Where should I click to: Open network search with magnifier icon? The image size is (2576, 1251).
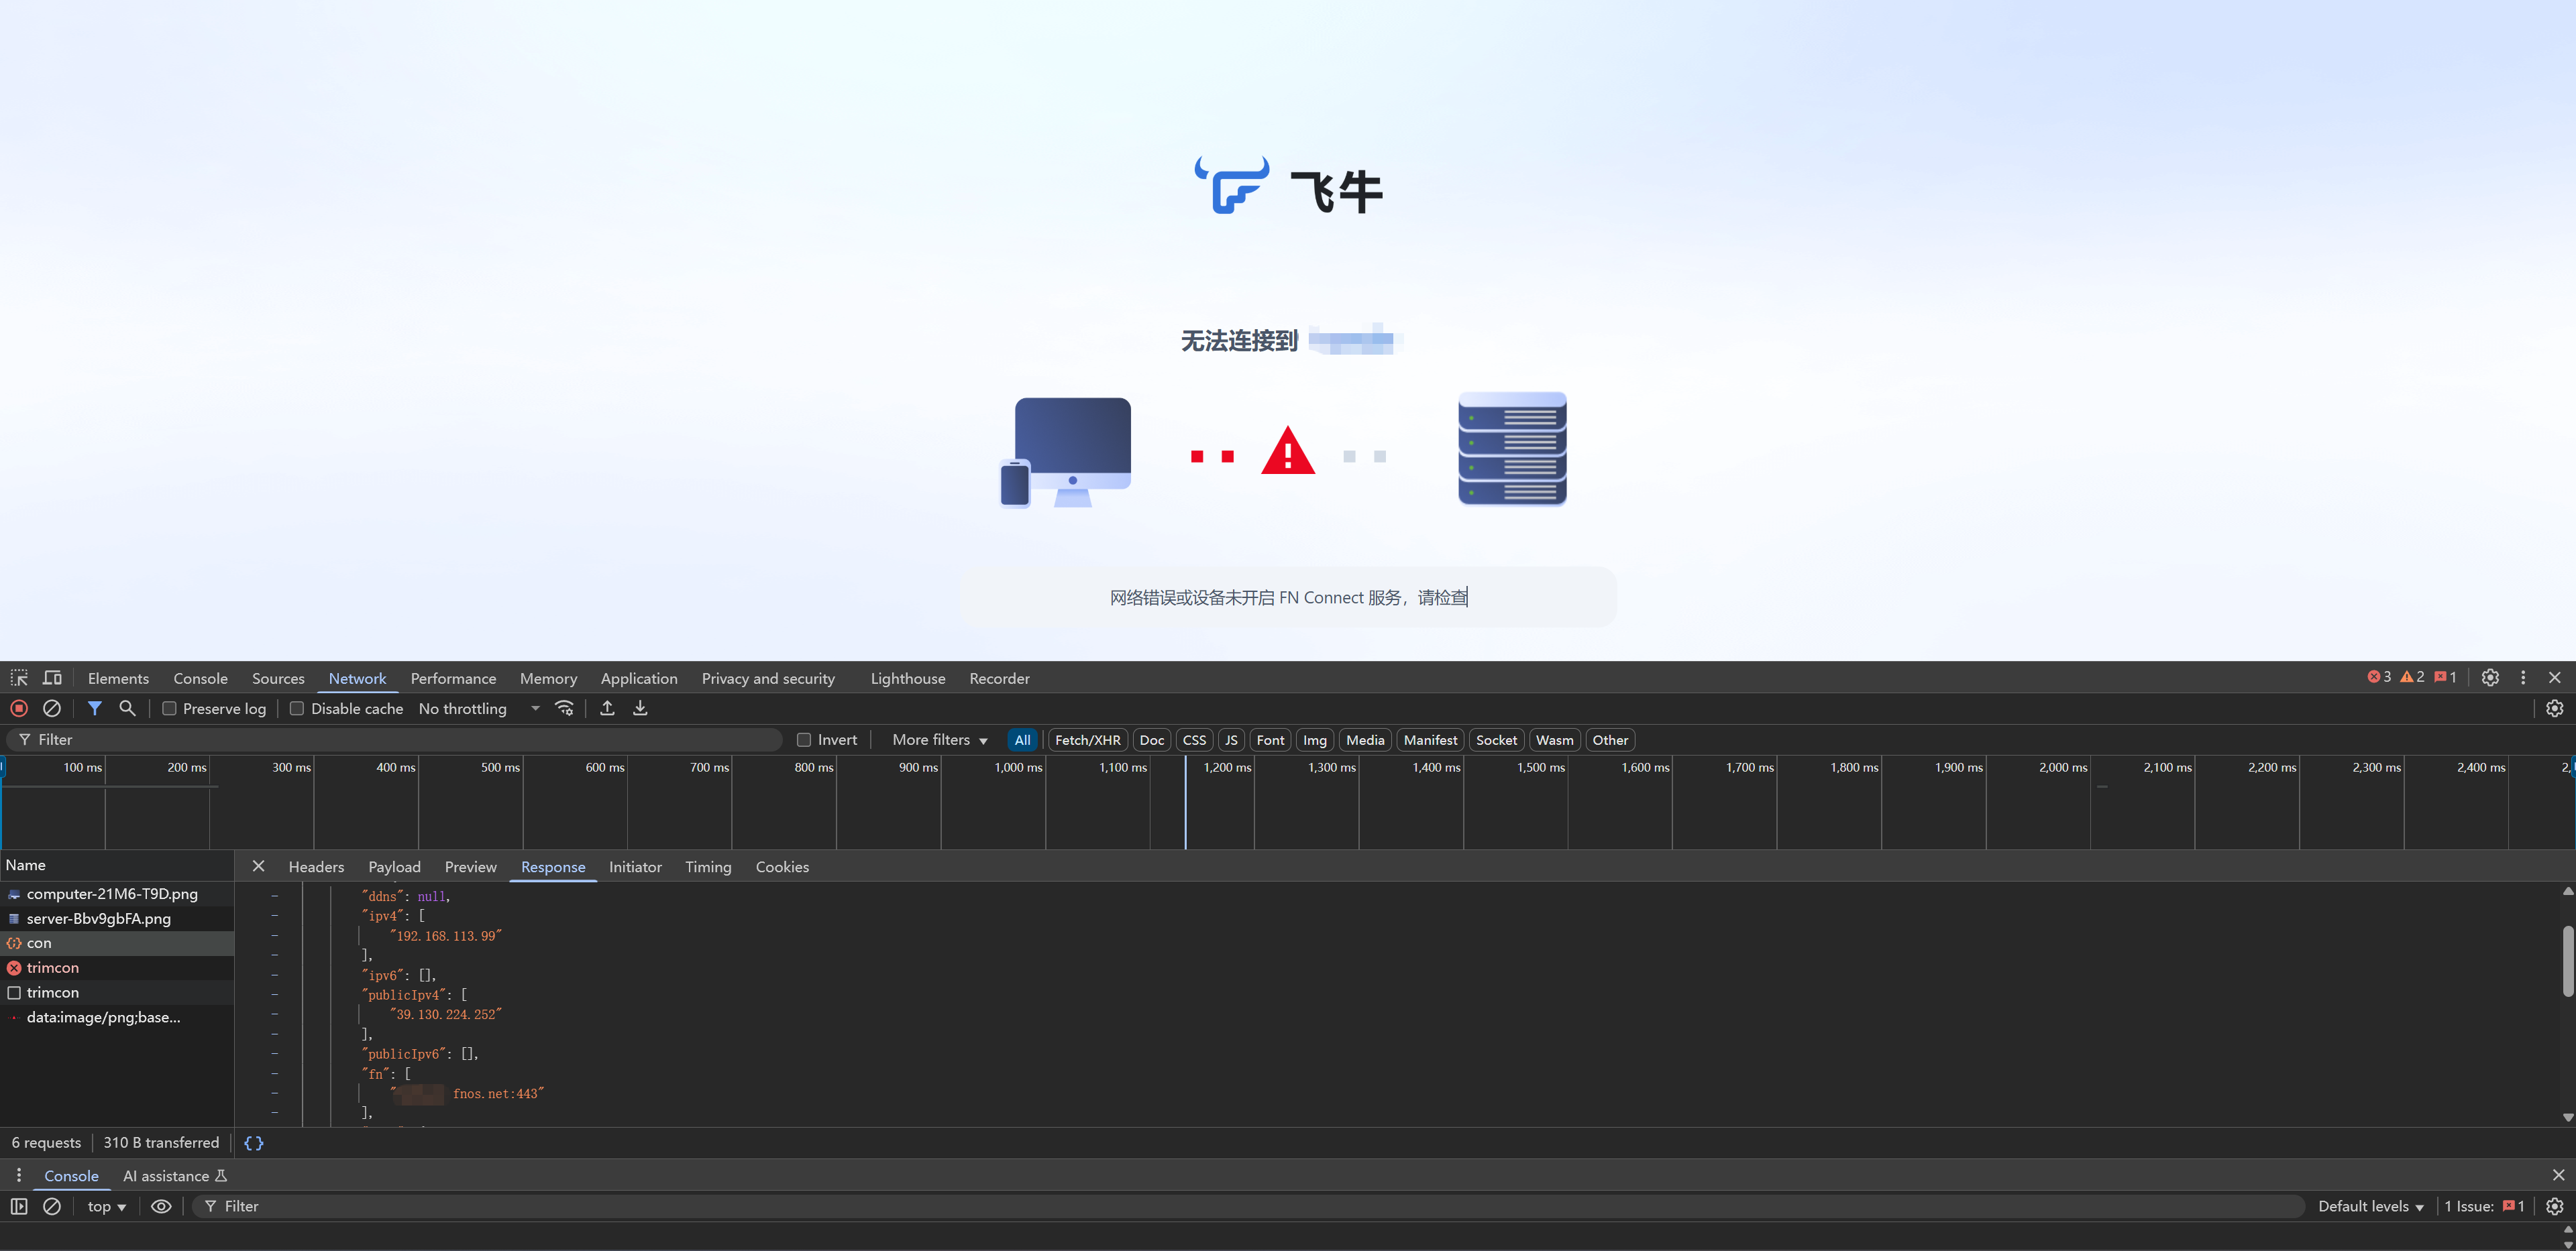tap(127, 709)
